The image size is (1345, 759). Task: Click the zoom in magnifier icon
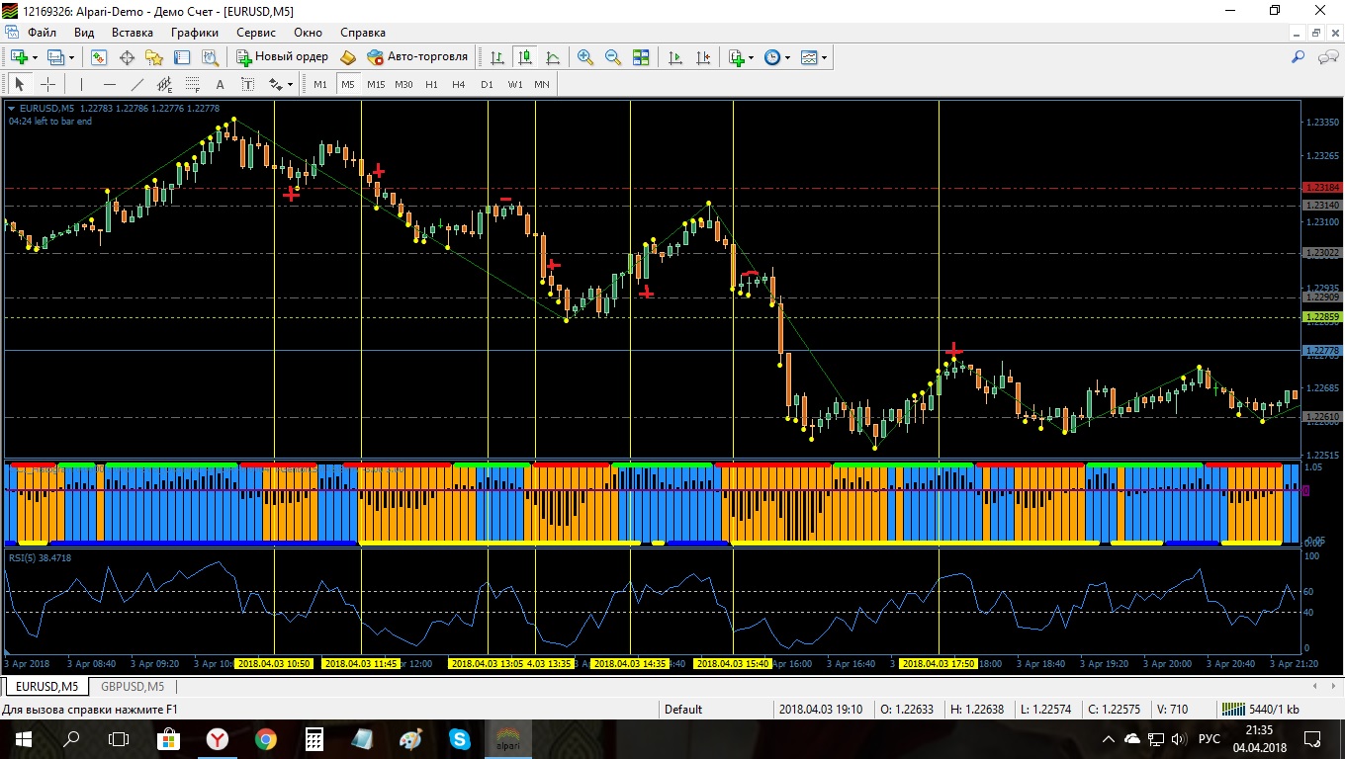pyautogui.click(x=585, y=57)
